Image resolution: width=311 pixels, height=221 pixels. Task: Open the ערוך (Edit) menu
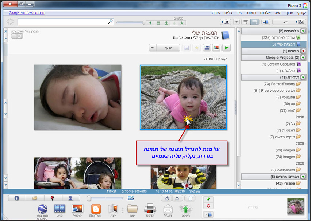[x=289, y=13]
